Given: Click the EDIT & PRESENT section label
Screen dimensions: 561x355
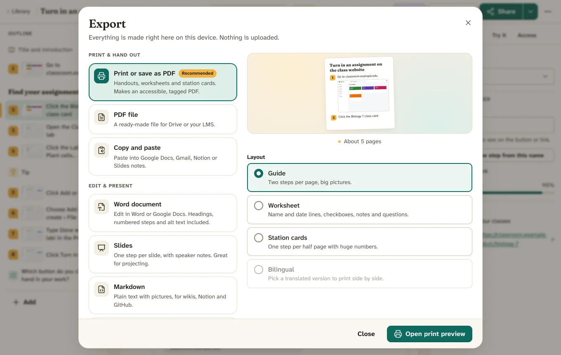Looking at the screenshot, I should pos(111,186).
